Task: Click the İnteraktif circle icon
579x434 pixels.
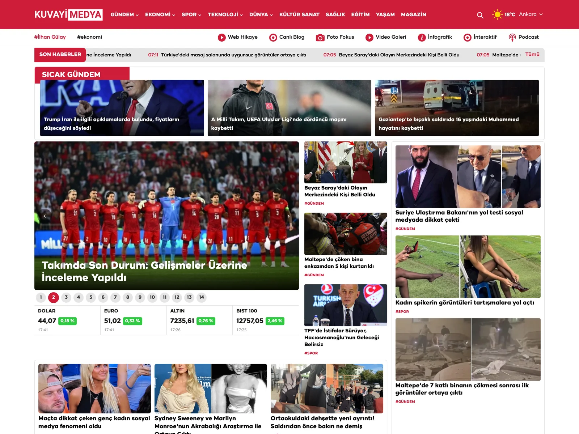Action: point(468,37)
